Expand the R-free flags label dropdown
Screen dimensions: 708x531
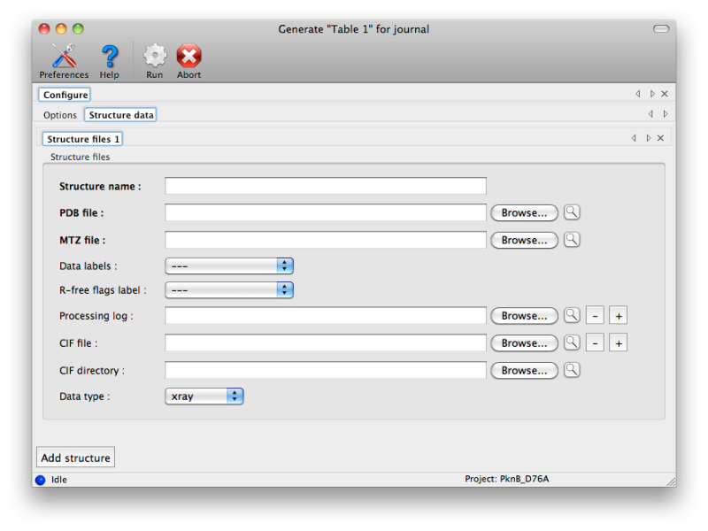[228, 289]
